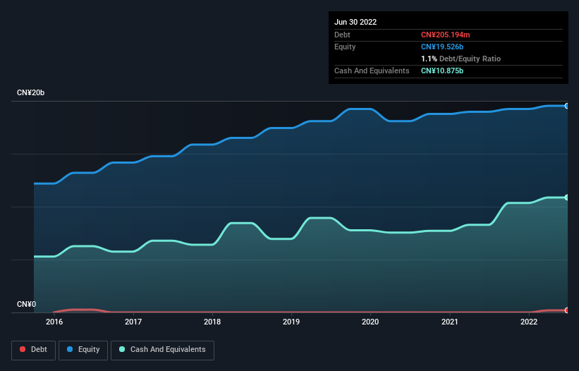
Task: Click the CN¥10.875b cash value
Action: click(x=442, y=71)
